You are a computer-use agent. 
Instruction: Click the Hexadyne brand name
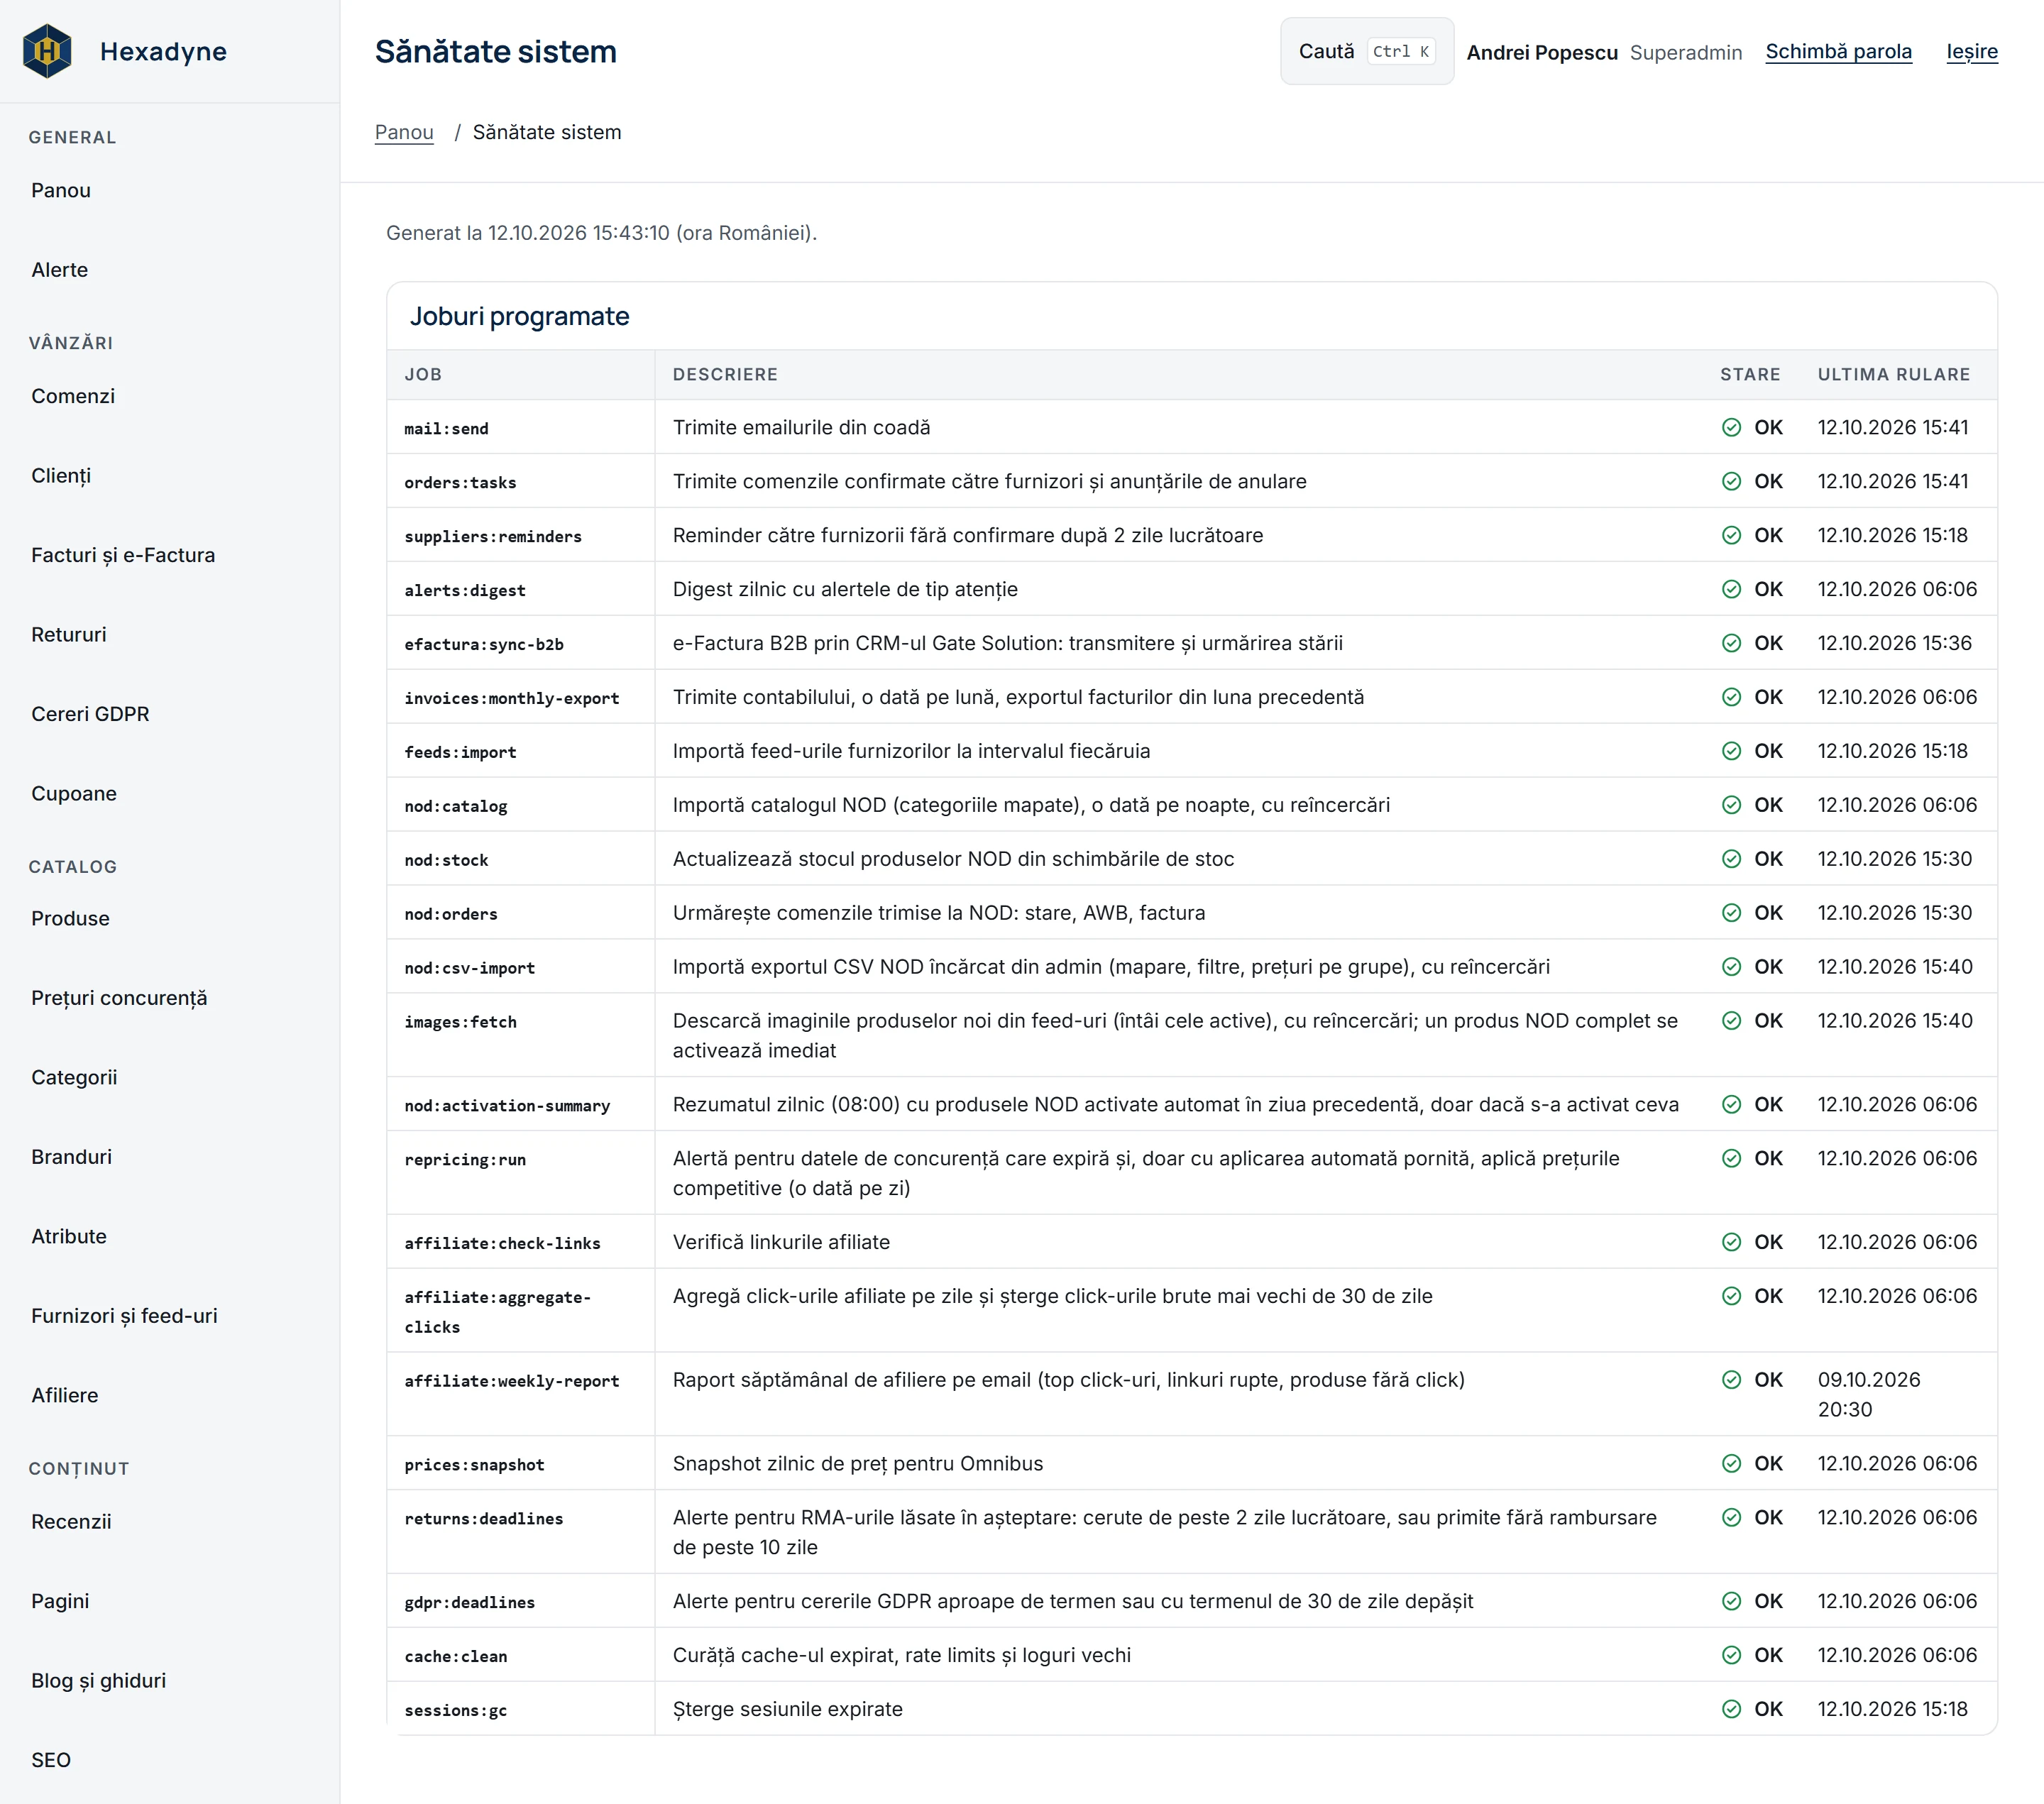163,52
